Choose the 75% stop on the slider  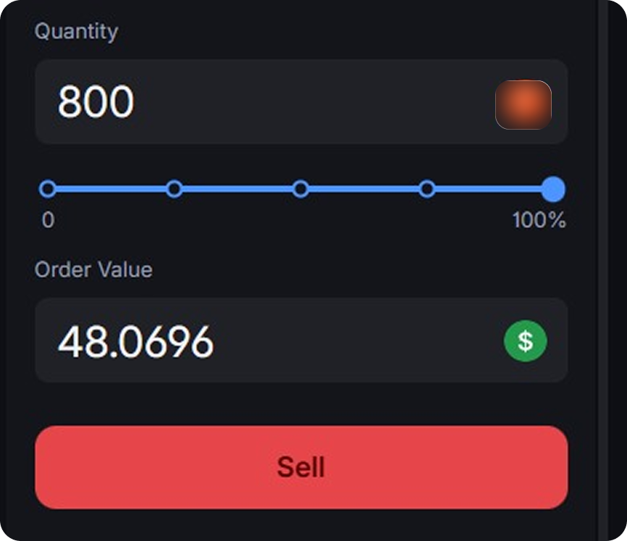pyautogui.click(x=427, y=189)
